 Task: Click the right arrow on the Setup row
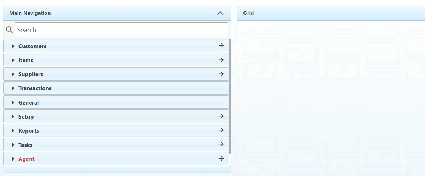coord(221,116)
